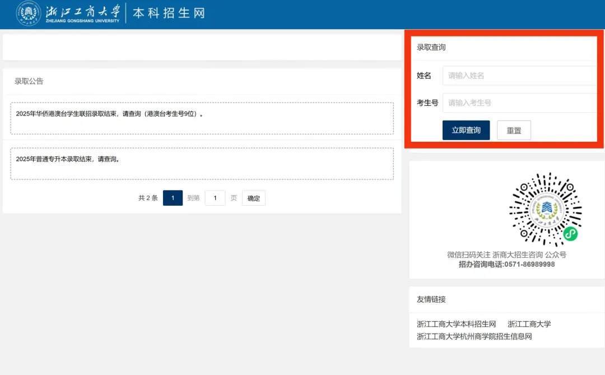Image resolution: width=605 pixels, height=375 pixels.
Task: Clear the form with 重置 button
Action: point(514,131)
